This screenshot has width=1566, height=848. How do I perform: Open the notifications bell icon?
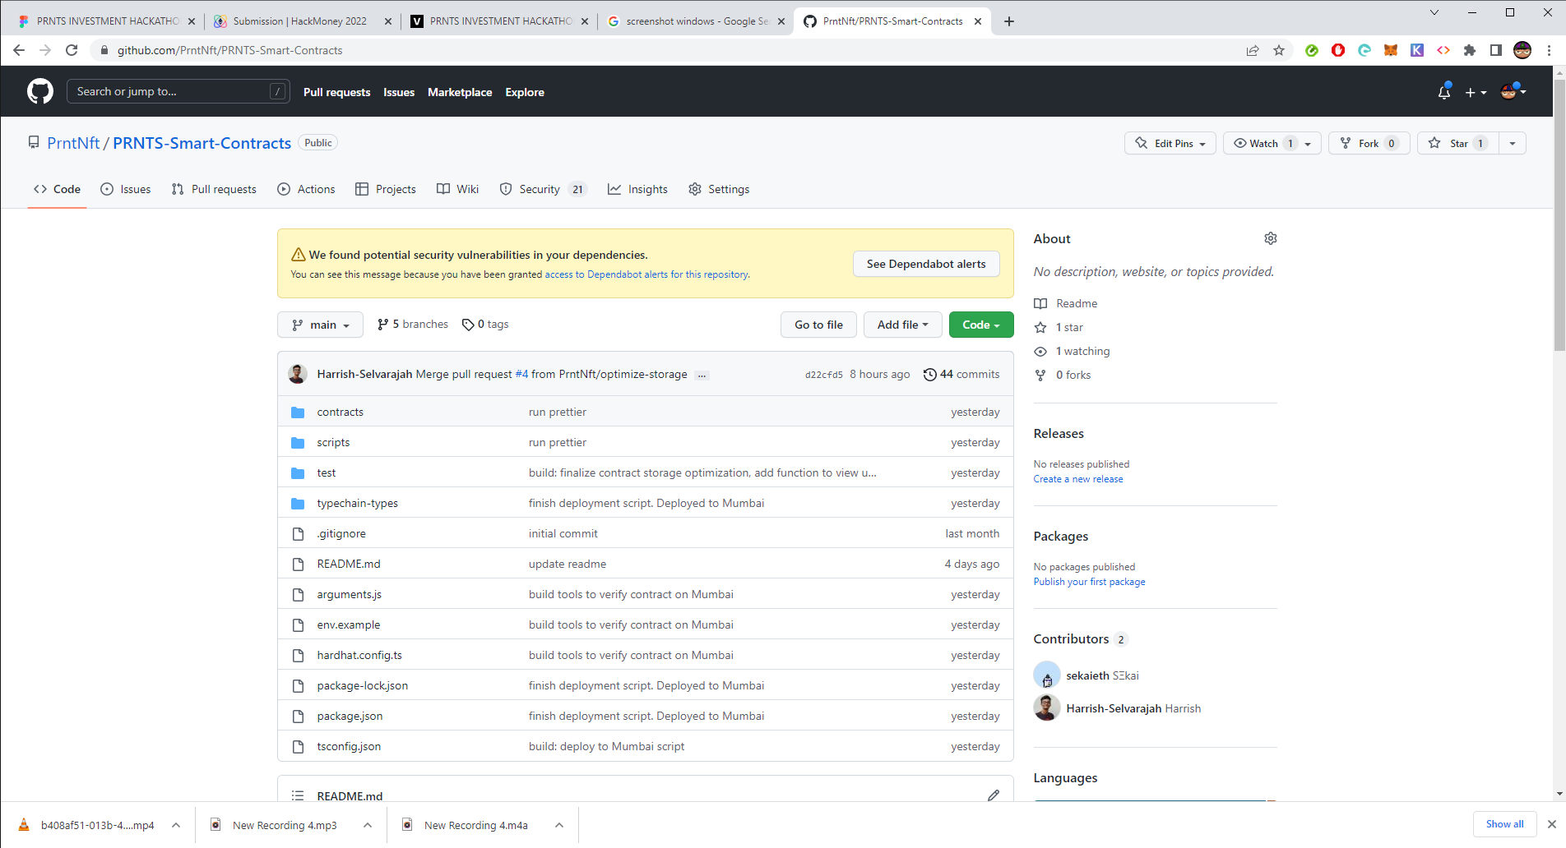coord(1444,92)
